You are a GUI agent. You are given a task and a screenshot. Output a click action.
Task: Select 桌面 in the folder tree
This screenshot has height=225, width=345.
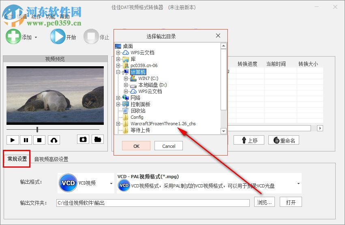click(x=128, y=46)
